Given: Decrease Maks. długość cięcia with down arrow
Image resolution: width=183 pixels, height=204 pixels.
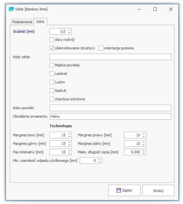Looking at the screenshot, I should pos(144,153).
